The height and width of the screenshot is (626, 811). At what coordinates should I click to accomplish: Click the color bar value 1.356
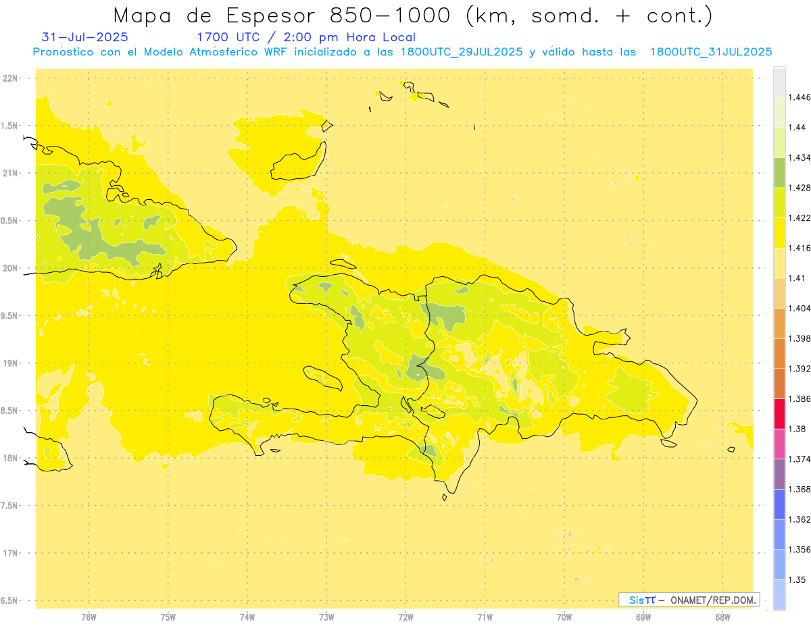(x=801, y=550)
